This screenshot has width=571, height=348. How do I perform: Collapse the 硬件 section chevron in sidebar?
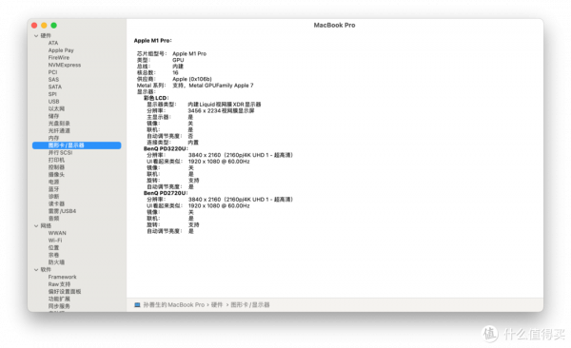(x=36, y=36)
